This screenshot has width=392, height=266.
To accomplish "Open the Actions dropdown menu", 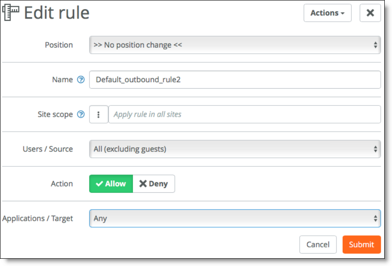I will (x=327, y=13).
